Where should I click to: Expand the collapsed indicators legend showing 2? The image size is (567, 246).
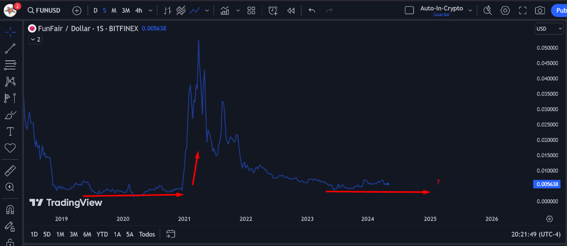pyautogui.click(x=35, y=40)
